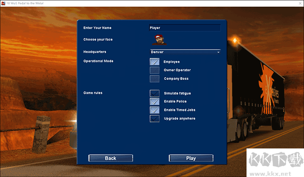Click the Back button

pos(111,158)
